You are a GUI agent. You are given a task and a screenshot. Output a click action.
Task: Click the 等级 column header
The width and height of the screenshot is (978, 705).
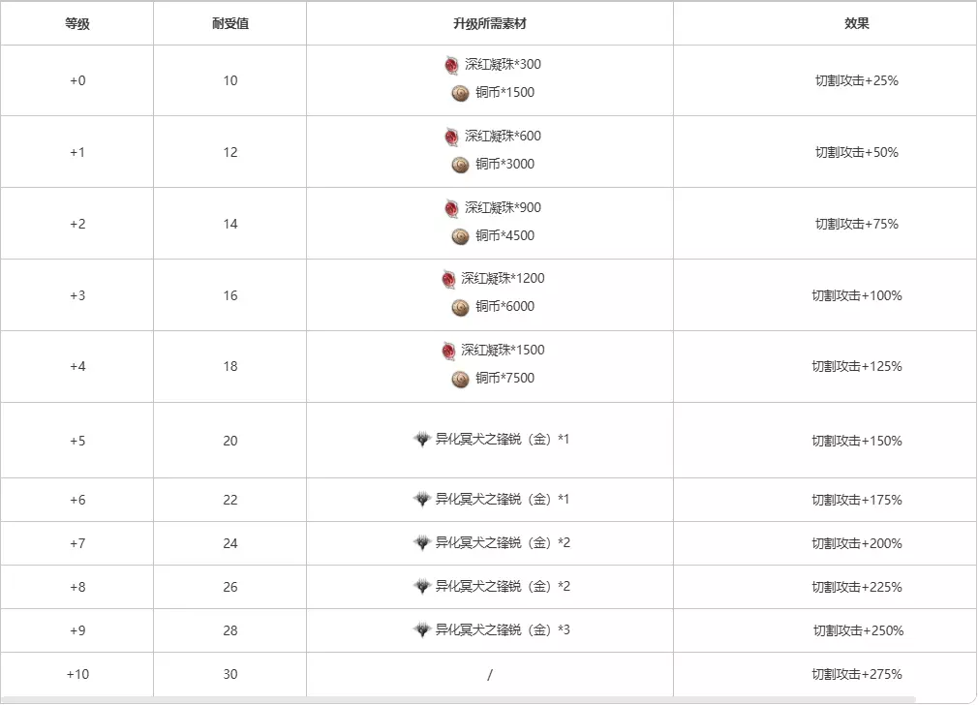point(77,23)
